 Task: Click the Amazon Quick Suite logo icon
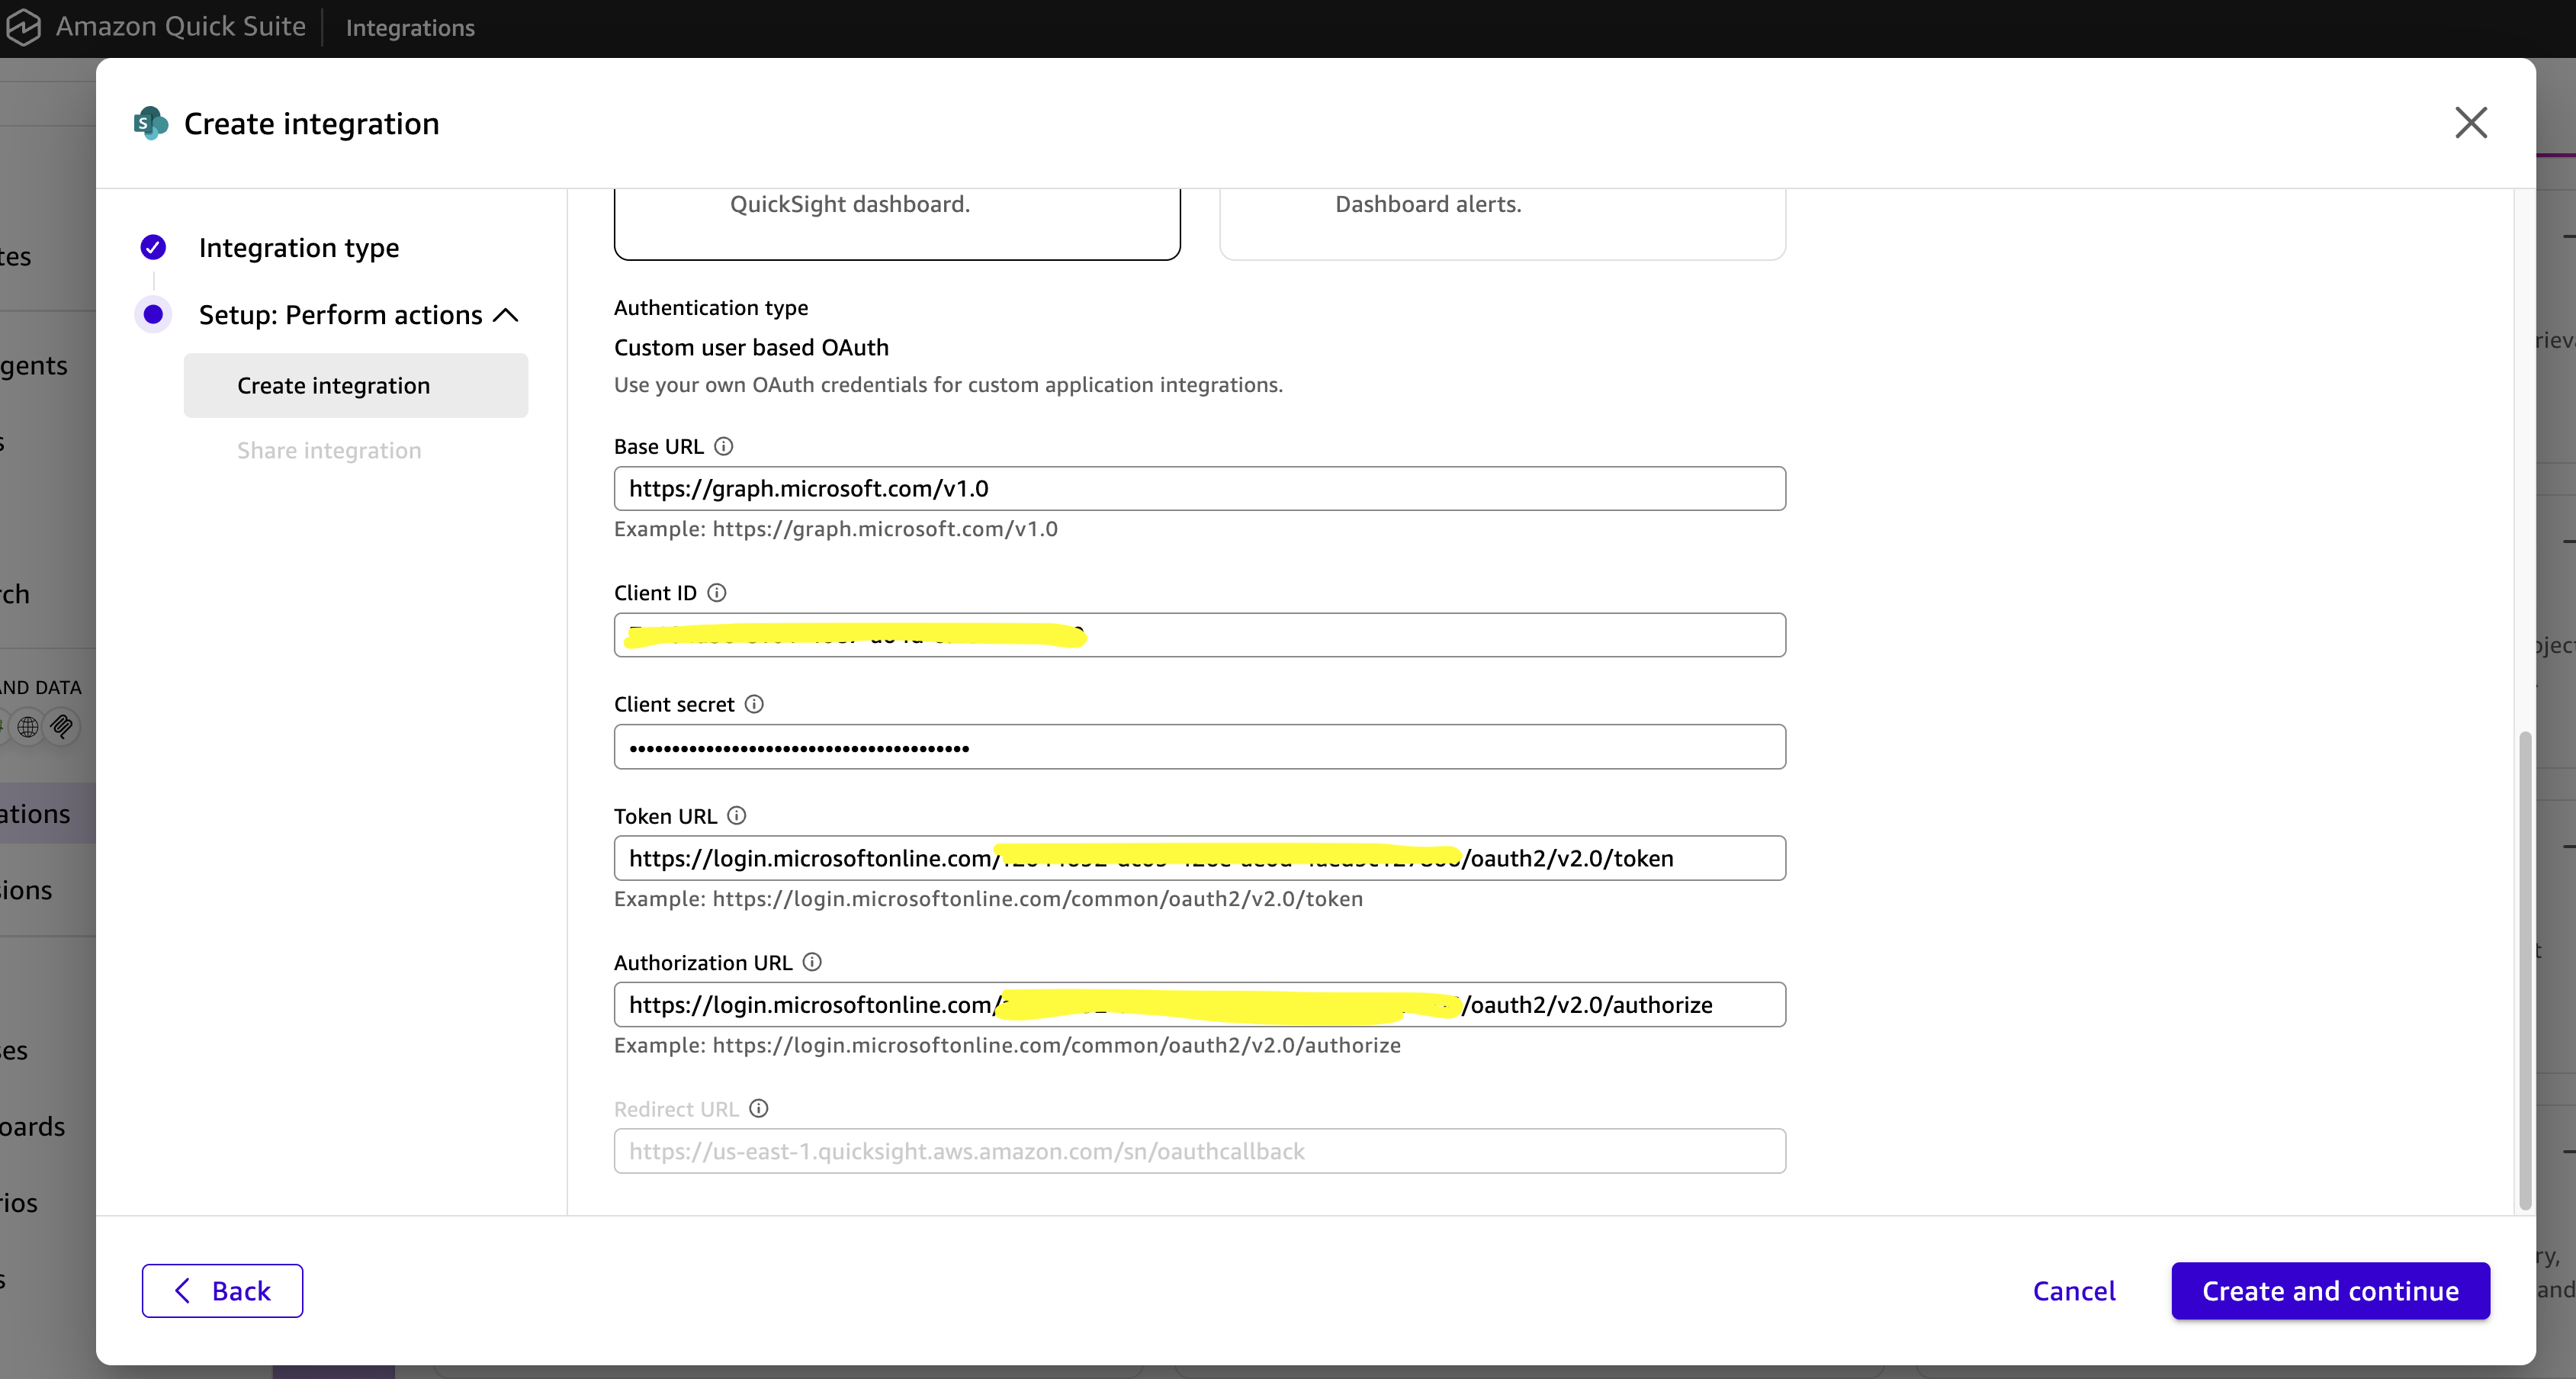click(24, 27)
